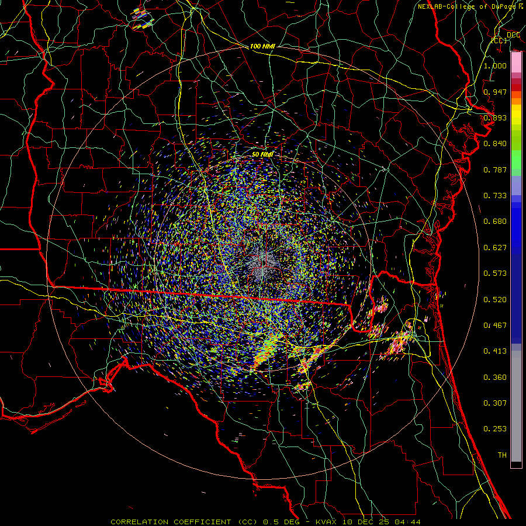This screenshot has width=526, height=526.
Task: Select the 0.627 scale value
Action: [x=495, y=248]
